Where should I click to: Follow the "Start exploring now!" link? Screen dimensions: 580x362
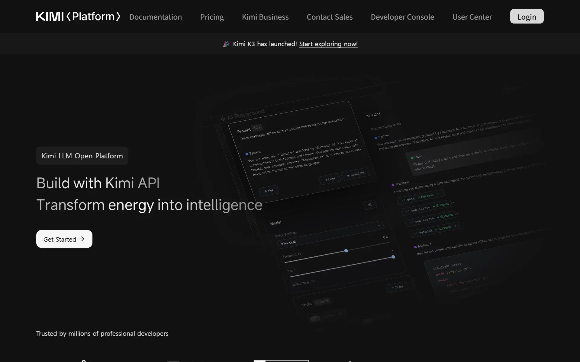(328, 44)
